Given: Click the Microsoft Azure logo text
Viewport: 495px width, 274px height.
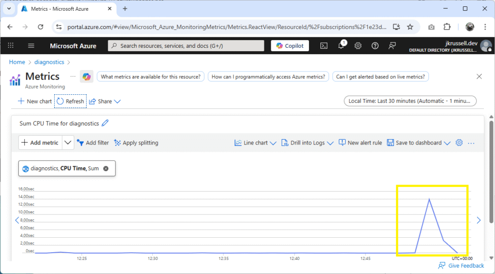Looking at the screenshot, I should click(x=73, y=46).
